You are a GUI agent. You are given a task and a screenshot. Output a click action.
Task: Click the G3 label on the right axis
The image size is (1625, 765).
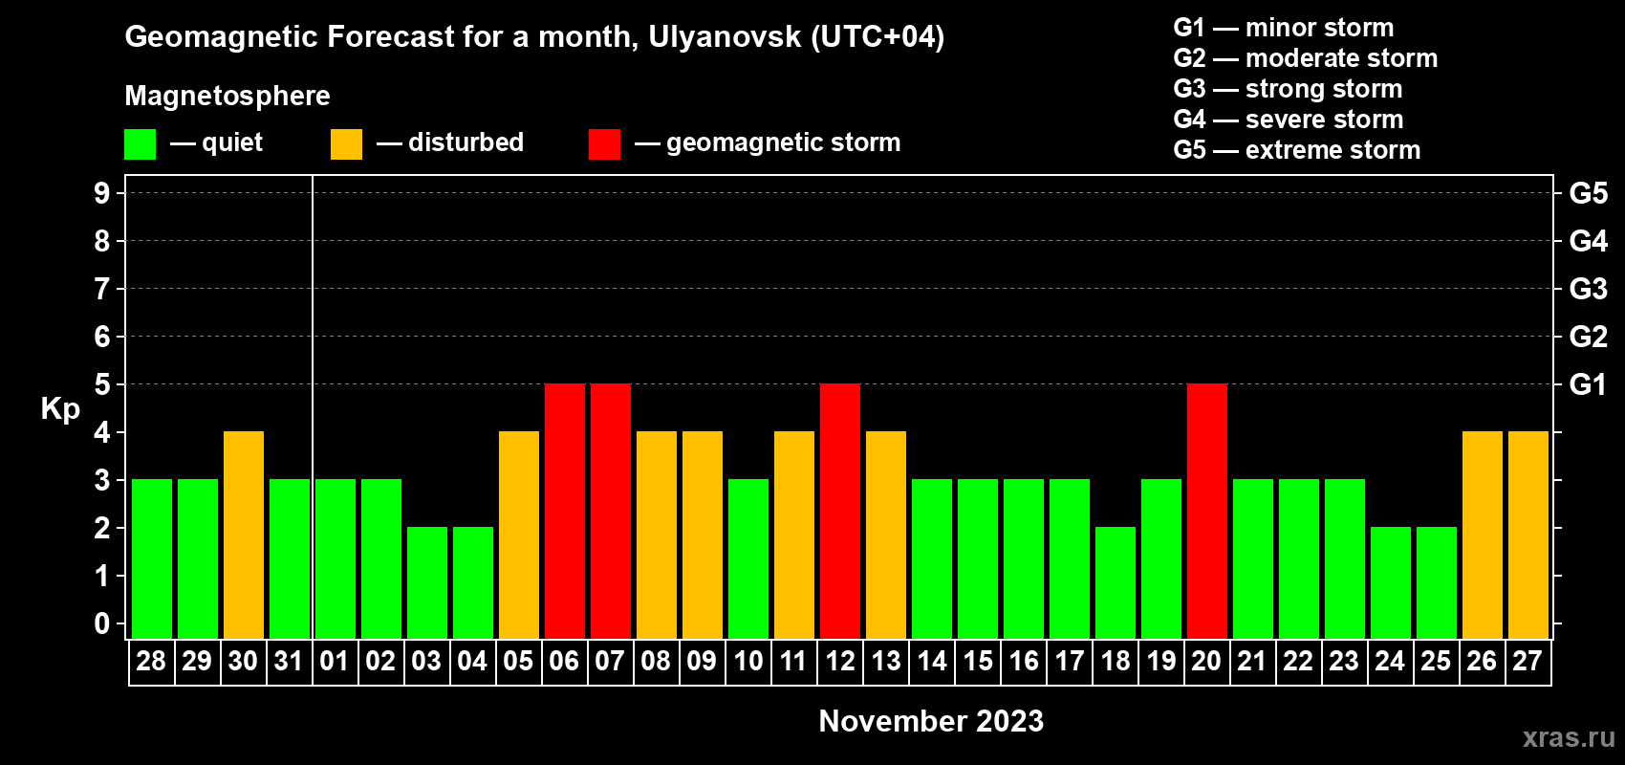coord(1589,289)
